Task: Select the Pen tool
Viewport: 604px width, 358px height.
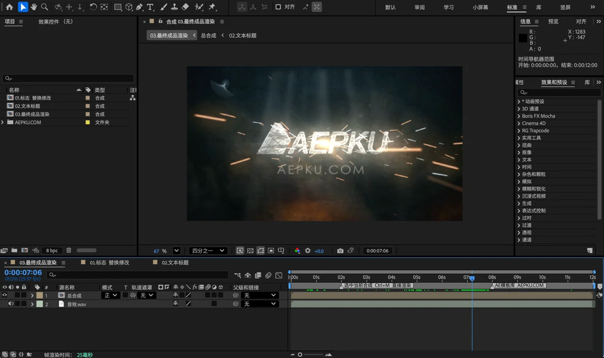Action: click(140, 7)
